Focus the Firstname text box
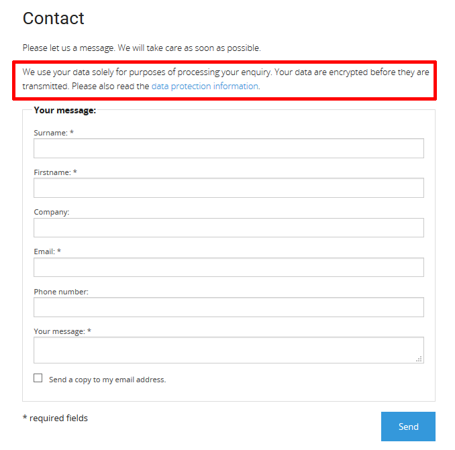455x450 pixels. point(229,188)
